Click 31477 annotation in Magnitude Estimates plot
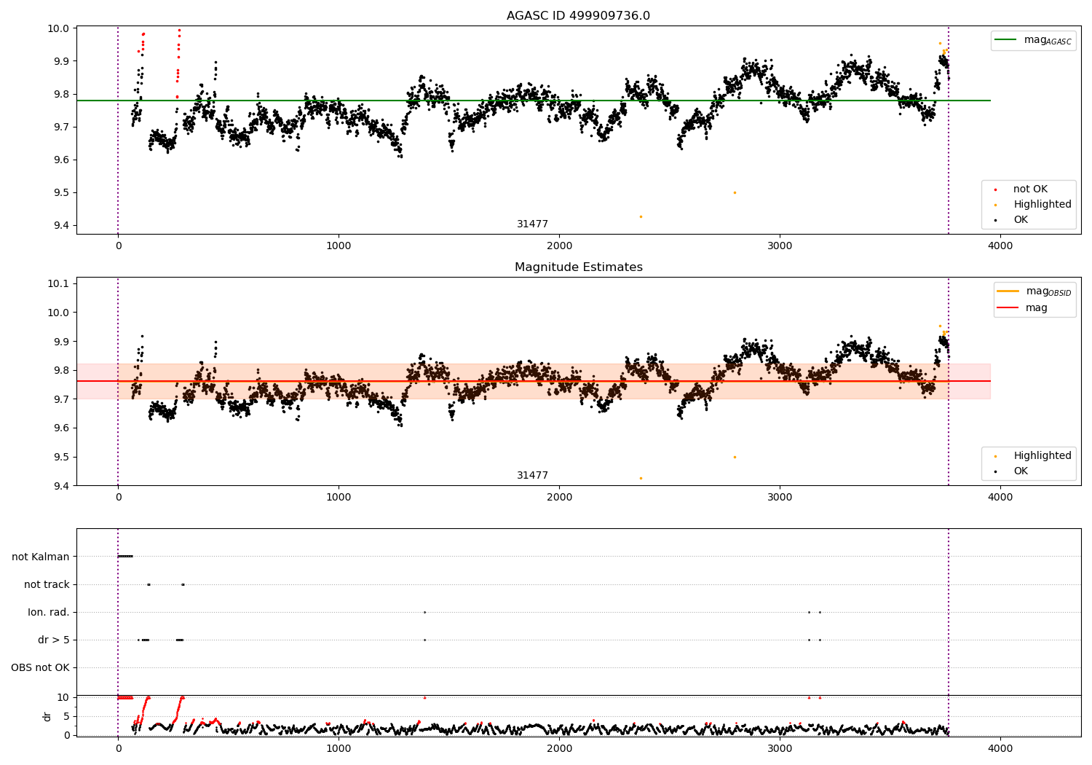 (532, 476)
